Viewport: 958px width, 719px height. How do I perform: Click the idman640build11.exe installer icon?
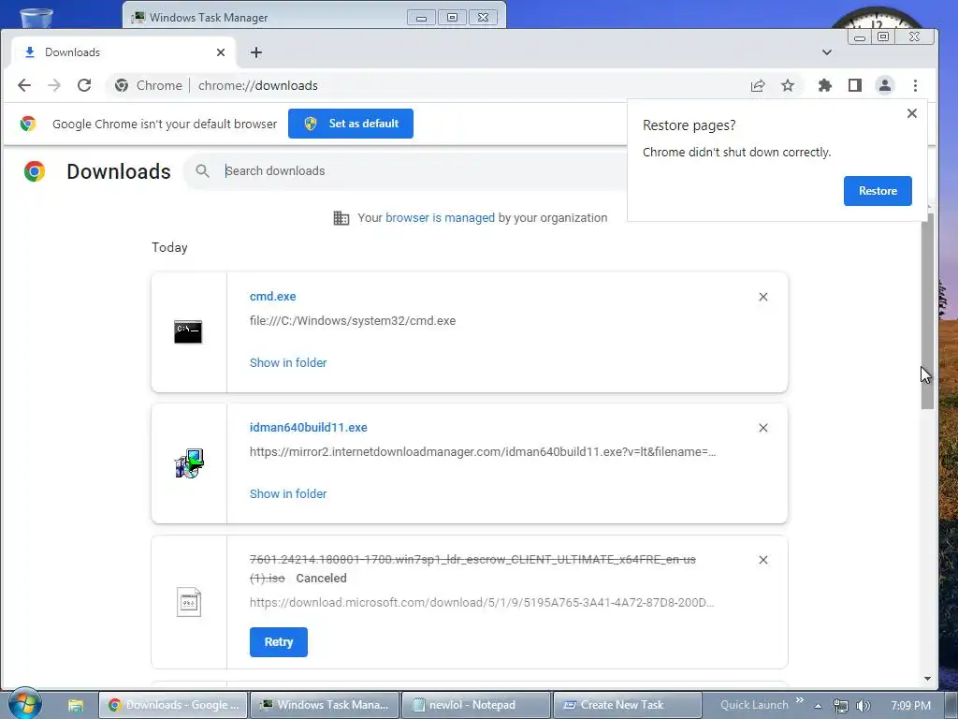coord(189,462)
